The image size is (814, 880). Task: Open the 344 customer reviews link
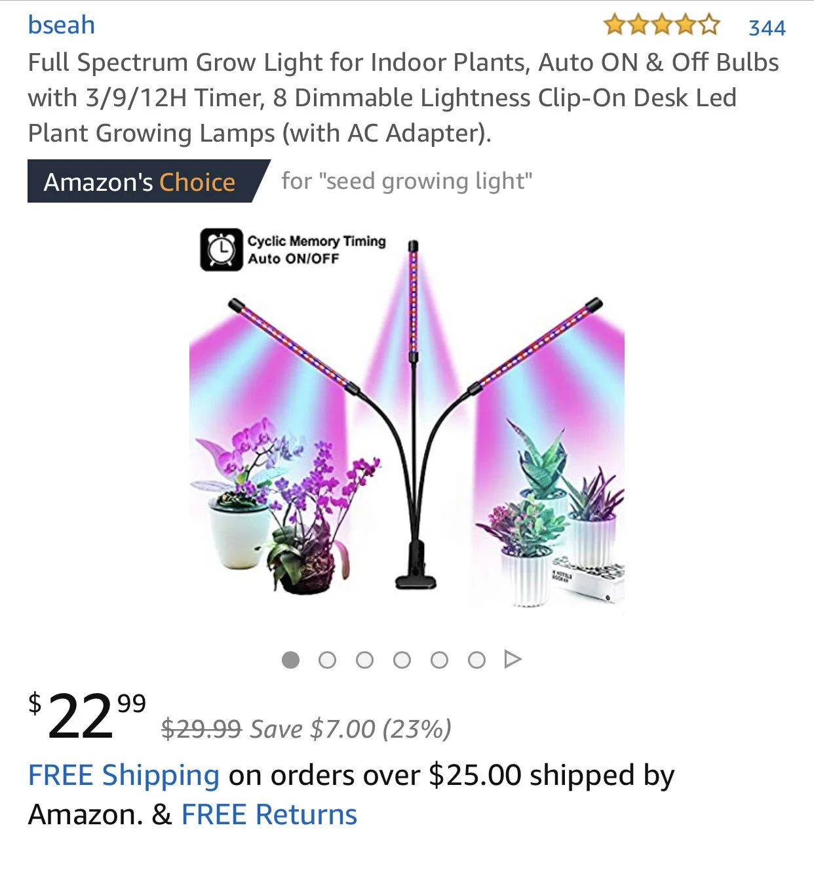pyautogui.click(x=767, y=28)
